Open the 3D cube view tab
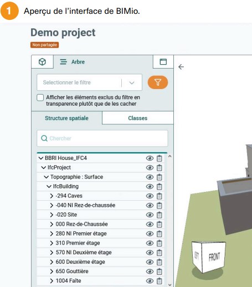Screen dimensions: 252x287 point(42,62)
